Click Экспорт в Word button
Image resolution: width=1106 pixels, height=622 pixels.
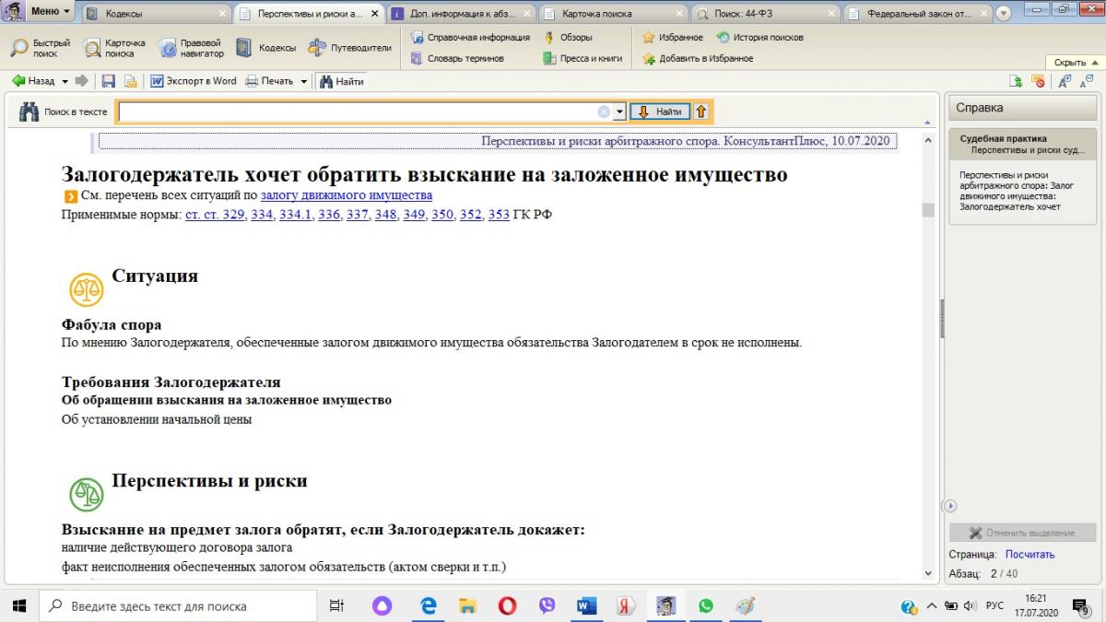(193, 81)
